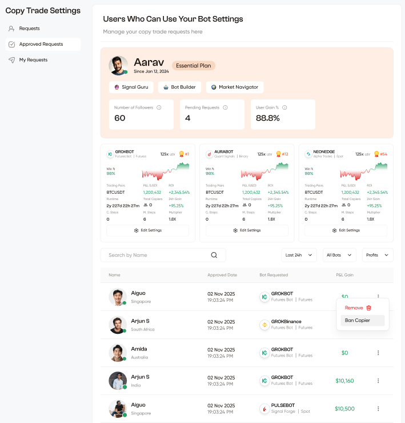This screenshot has height=423, width=405.
Task: Go to My Requests section
Action: click(x=33, y=60)
